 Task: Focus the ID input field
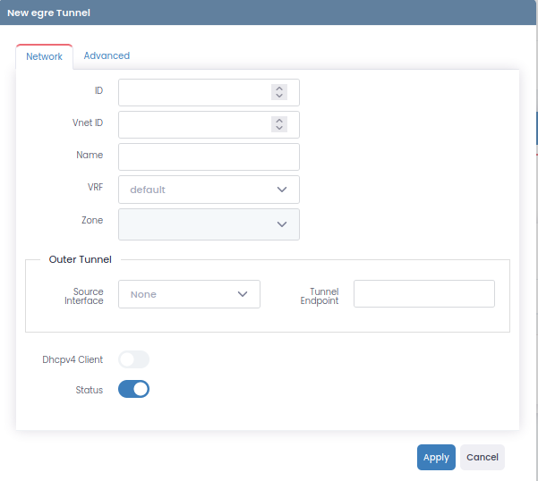tap(194, 92)
